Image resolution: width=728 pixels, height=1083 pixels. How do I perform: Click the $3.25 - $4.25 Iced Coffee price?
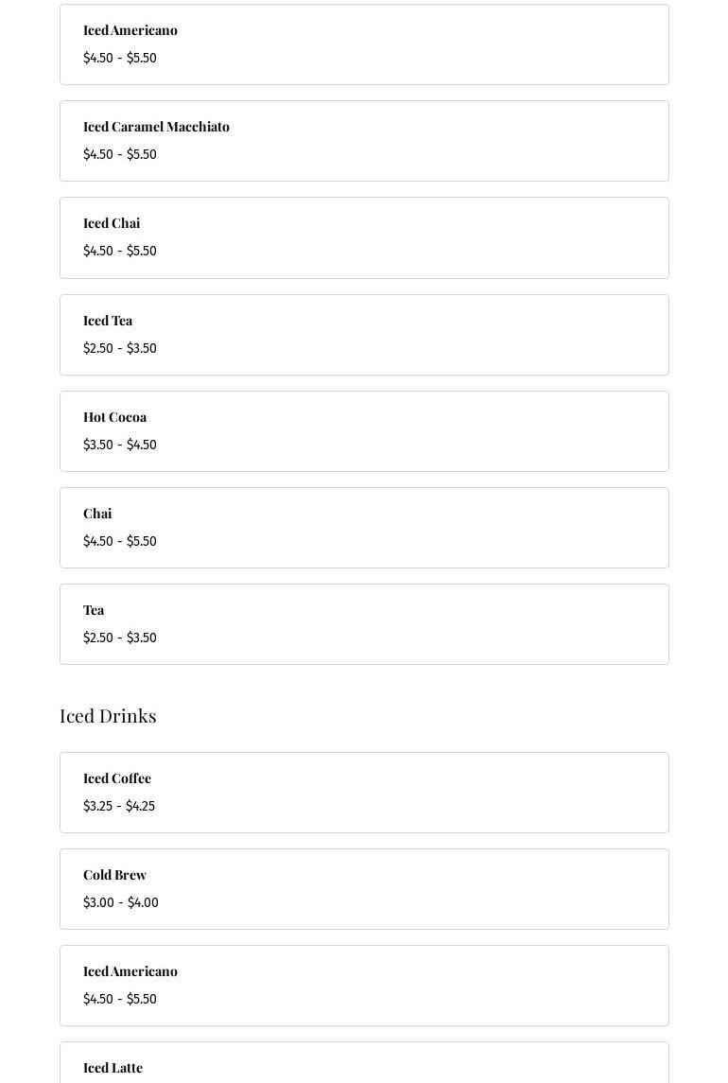pyautogui.click(x=119, y=806)
